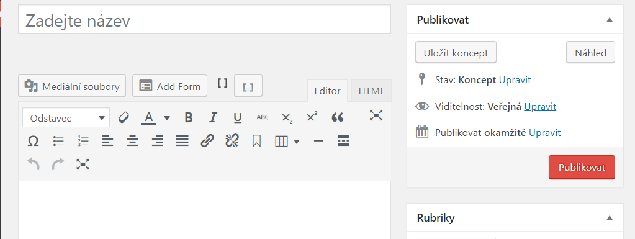Insert special character with Omega icon
Image resolution: width=635 pixels, height=239 pixels.
click(33, 141)
